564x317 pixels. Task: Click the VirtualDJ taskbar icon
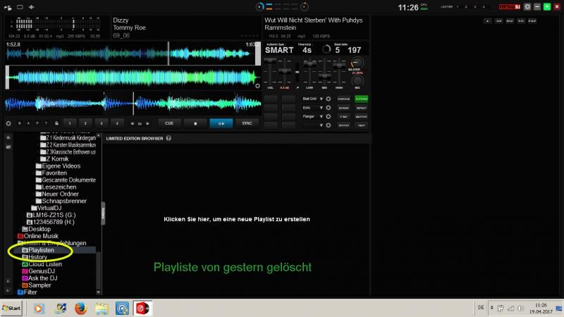pyautogui.click(x=143, y=309)
